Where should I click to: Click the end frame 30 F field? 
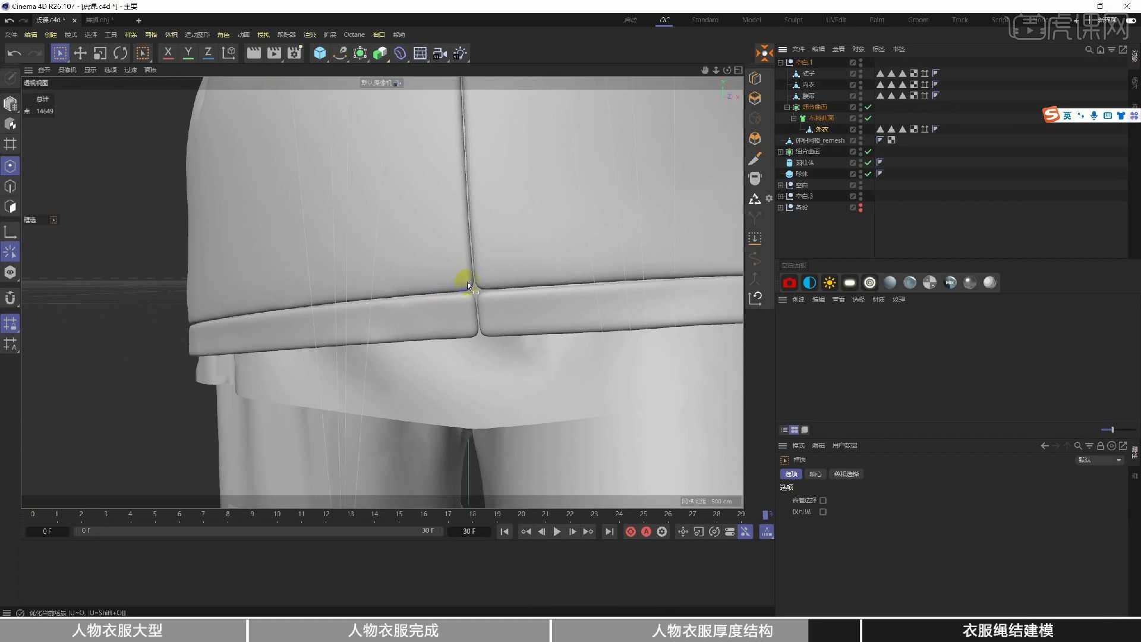coord(469,531)
